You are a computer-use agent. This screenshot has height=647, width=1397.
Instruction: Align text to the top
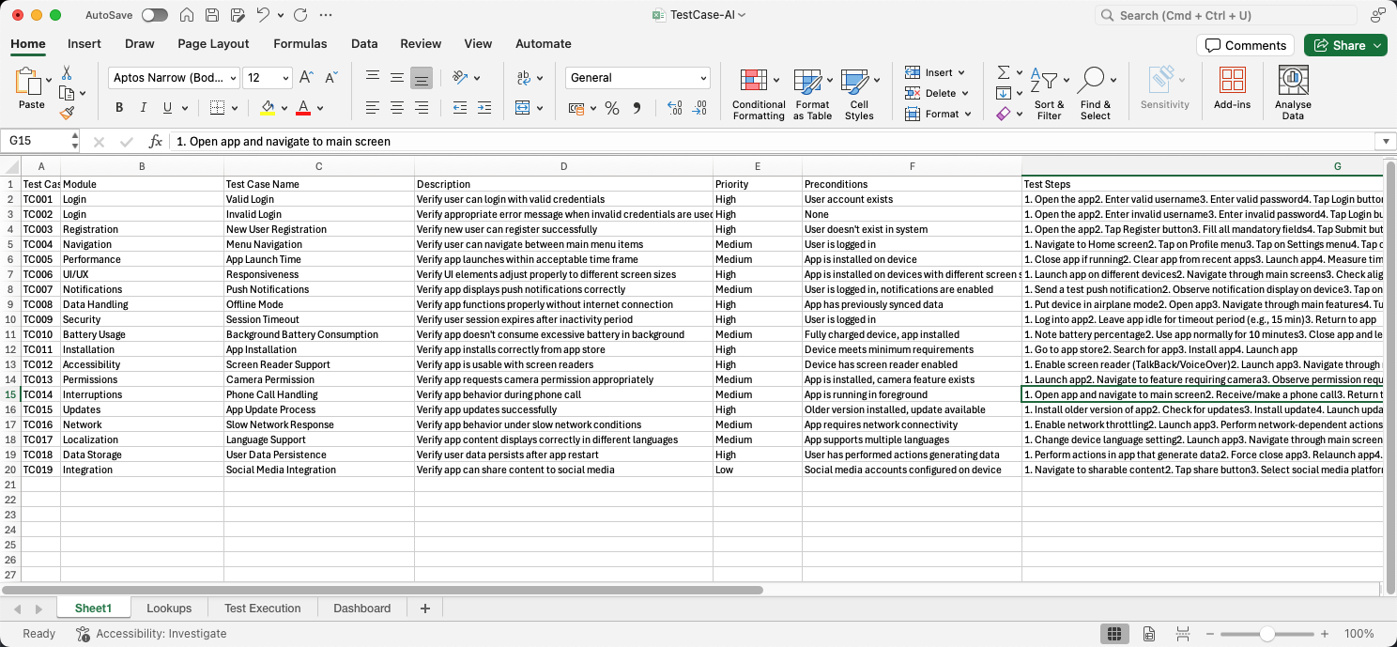click(x=373, y=78)
